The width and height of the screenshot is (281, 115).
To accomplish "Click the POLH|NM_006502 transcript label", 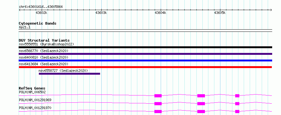I will tap(32, 92).
